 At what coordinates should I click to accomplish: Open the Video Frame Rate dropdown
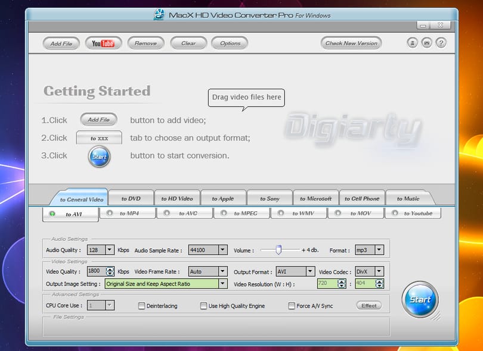222,271
